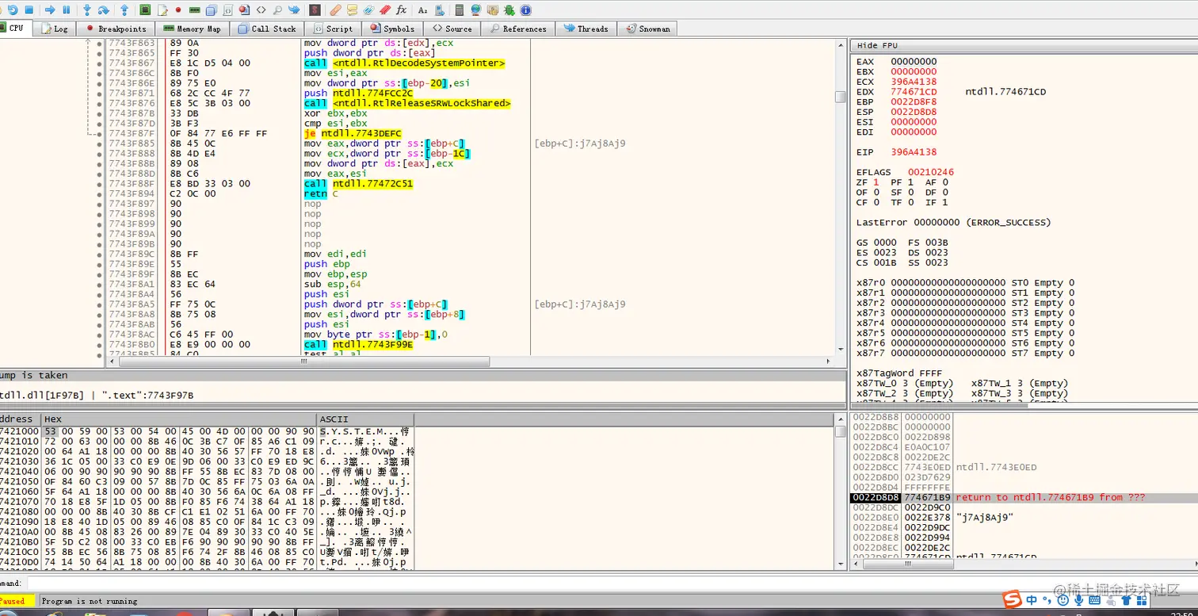Select the call ntdll.RtlReleaseSRWLockShared instruction
The height and width of the screenshot is (616, 1198).
click(407, 103)
